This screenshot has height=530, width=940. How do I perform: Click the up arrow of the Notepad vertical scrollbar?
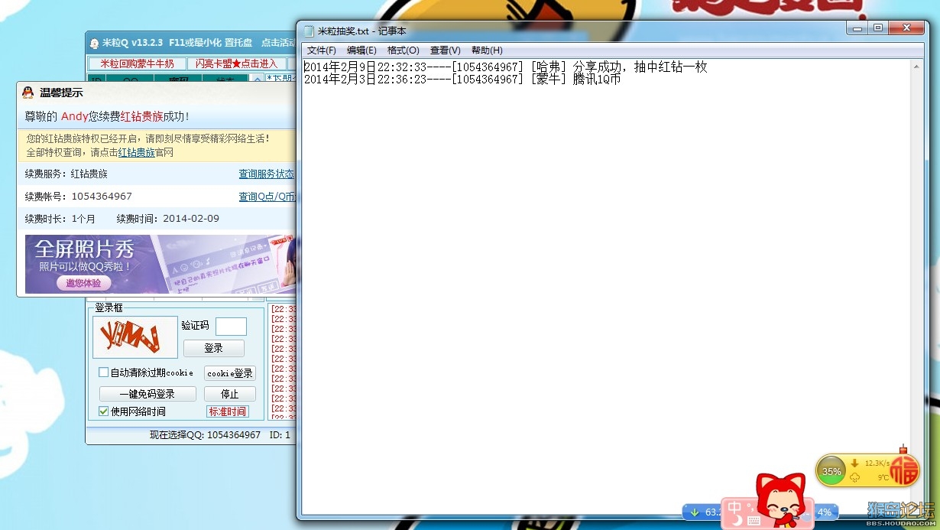coord(916,67)
